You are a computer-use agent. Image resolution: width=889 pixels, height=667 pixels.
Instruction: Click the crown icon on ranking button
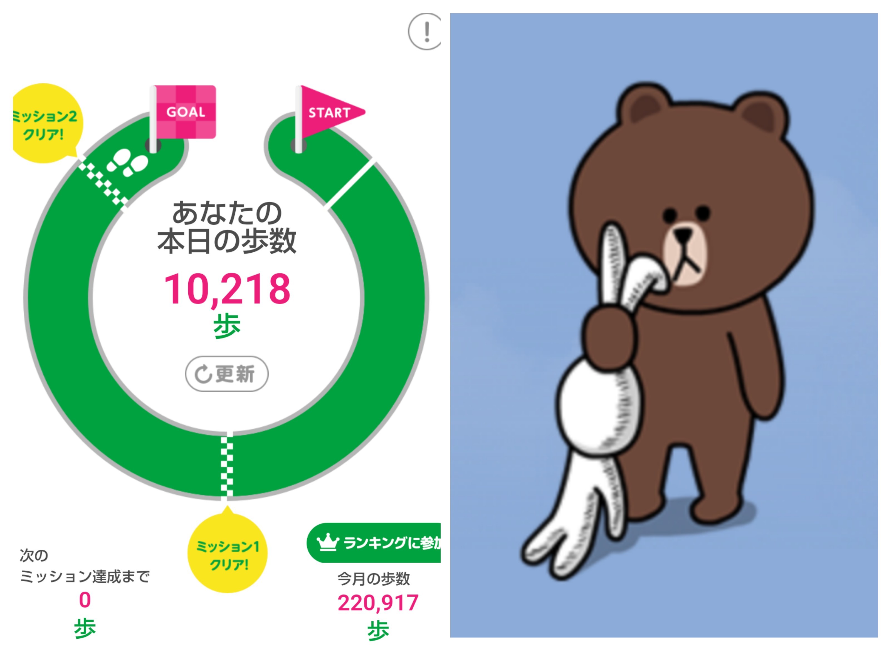click(x=328, y=542)
